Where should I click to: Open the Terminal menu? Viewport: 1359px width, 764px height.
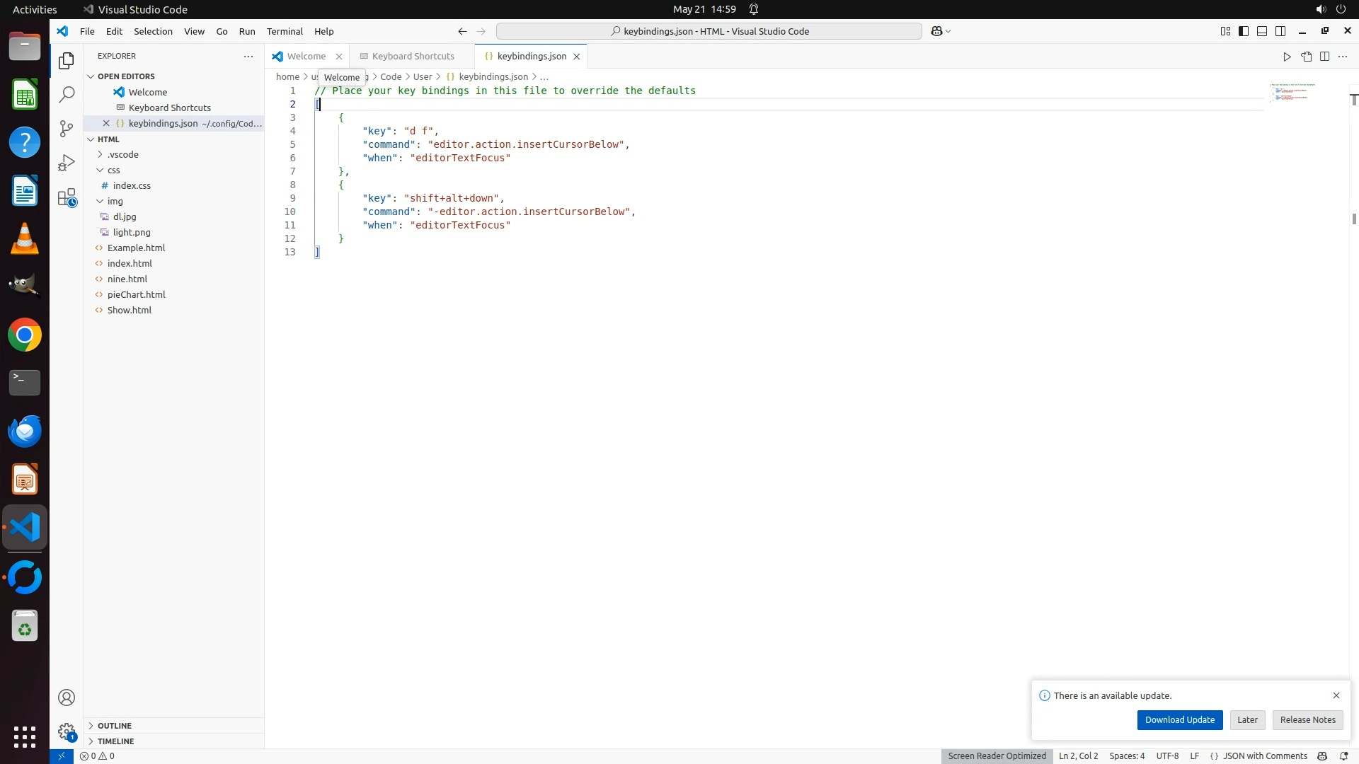285,31
